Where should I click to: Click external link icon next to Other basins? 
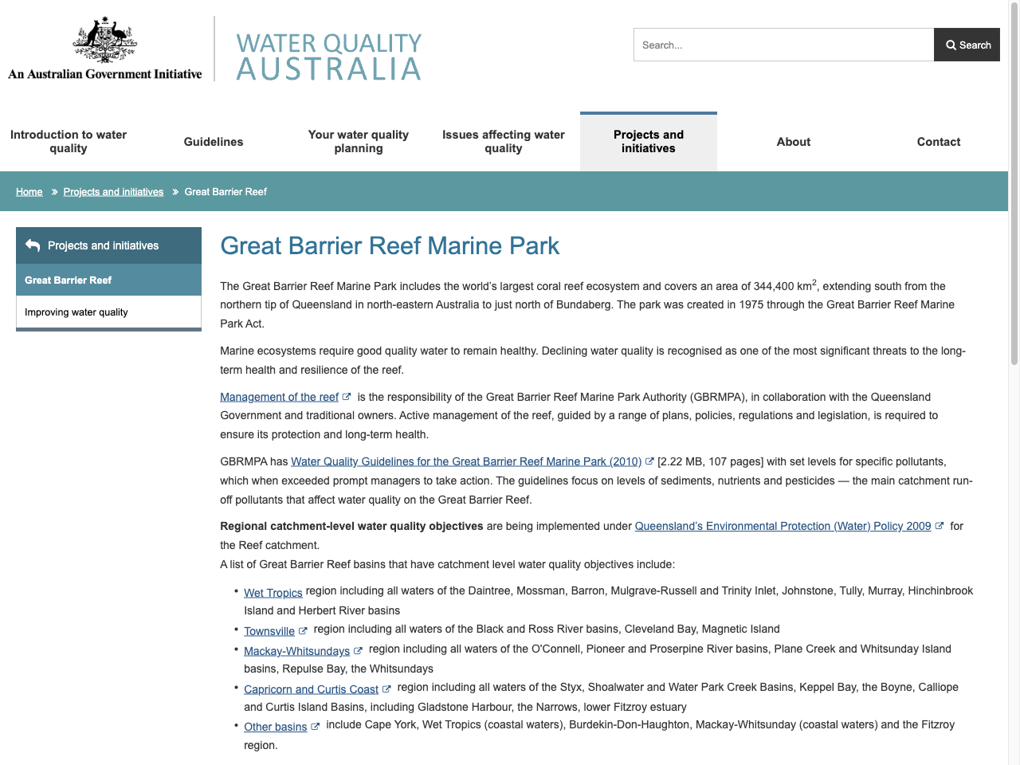316,727
